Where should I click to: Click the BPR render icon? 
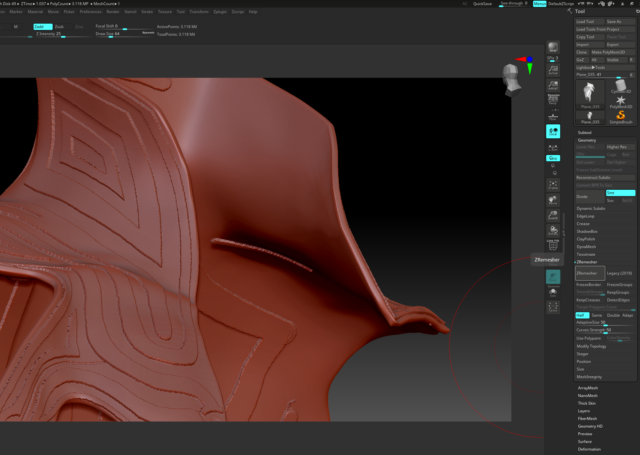click(553, 47)
